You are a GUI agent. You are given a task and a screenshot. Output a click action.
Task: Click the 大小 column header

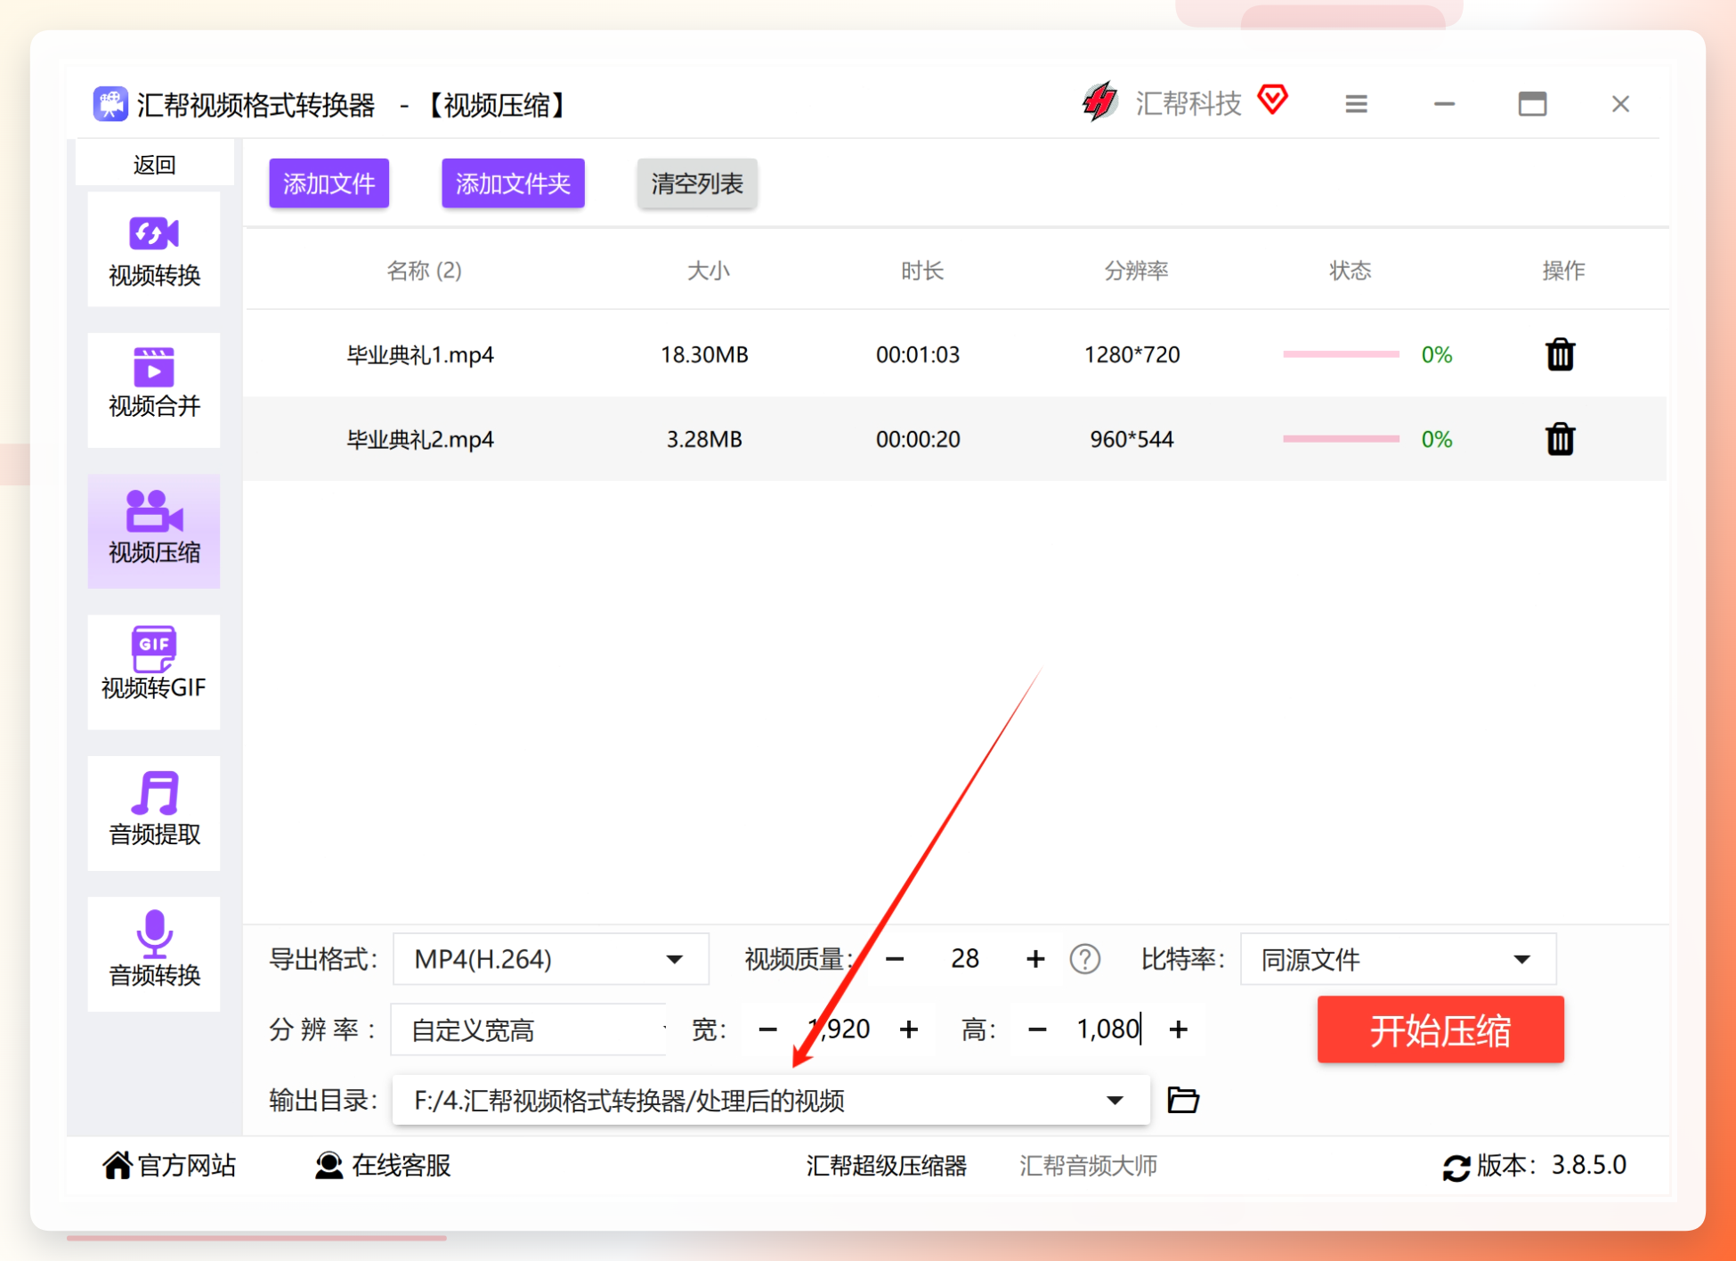pyautogui.click(x=708, y=271)
